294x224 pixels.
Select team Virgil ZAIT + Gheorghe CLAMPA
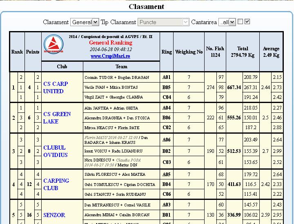[114, 97]
